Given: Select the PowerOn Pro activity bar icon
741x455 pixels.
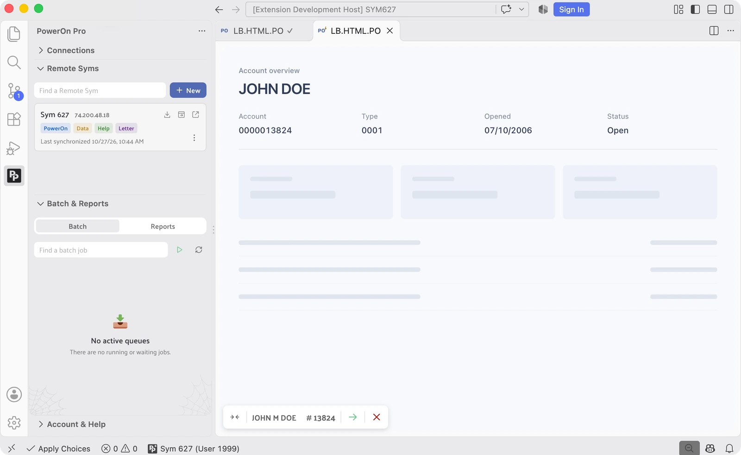Looking at the screenshot, I should (x=14, y=176).
